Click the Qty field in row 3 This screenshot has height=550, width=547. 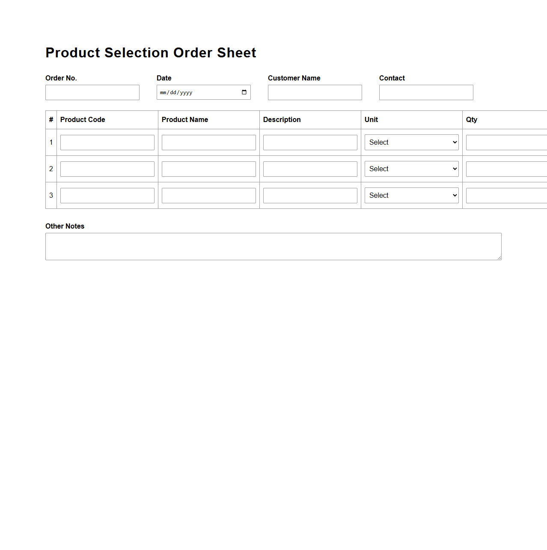coord(505,195)
